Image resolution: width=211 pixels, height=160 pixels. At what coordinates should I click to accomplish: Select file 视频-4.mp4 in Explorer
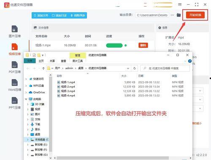66,96
